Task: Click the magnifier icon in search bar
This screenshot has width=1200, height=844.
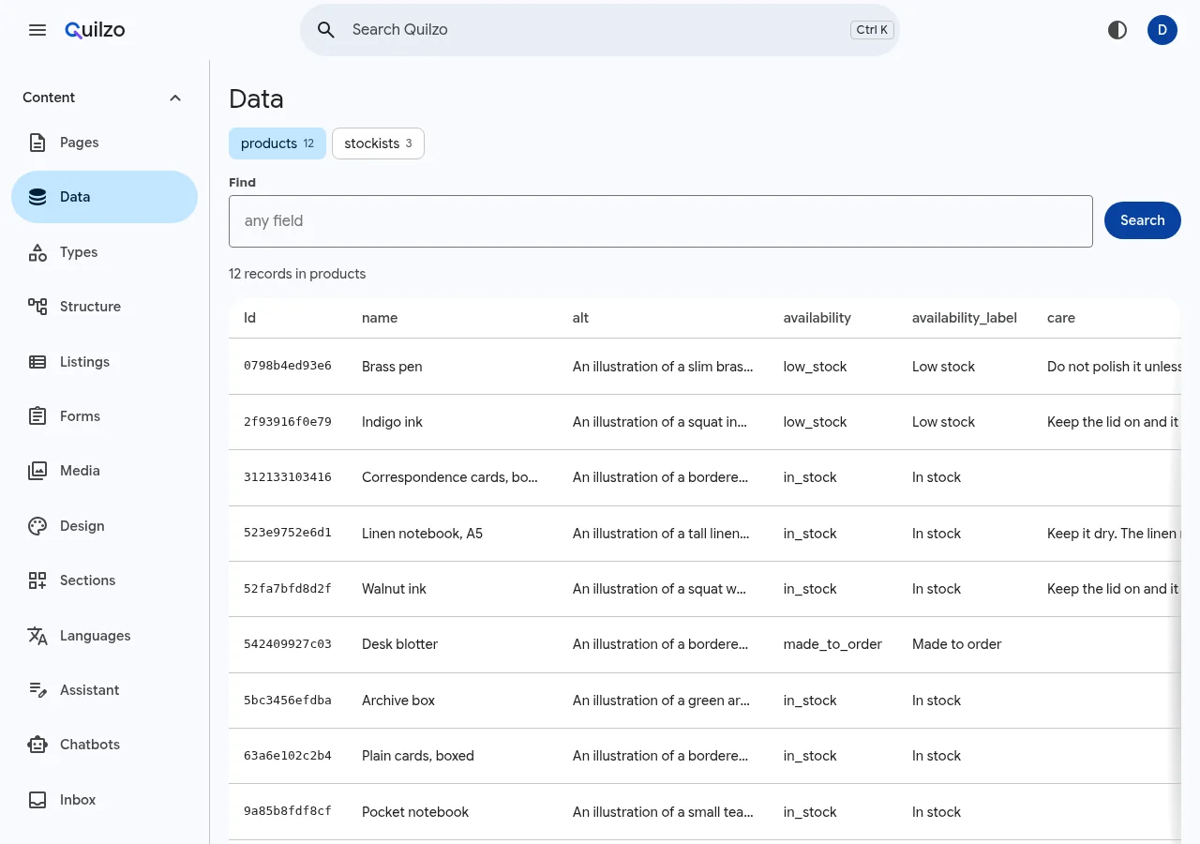Action: click(326, 30)
